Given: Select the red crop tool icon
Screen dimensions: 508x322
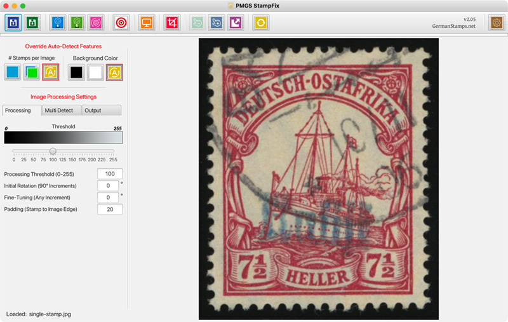Looking at the screenshot, I should tap(172, 23).
